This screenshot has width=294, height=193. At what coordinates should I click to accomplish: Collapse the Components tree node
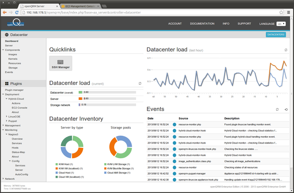(3, 50)
